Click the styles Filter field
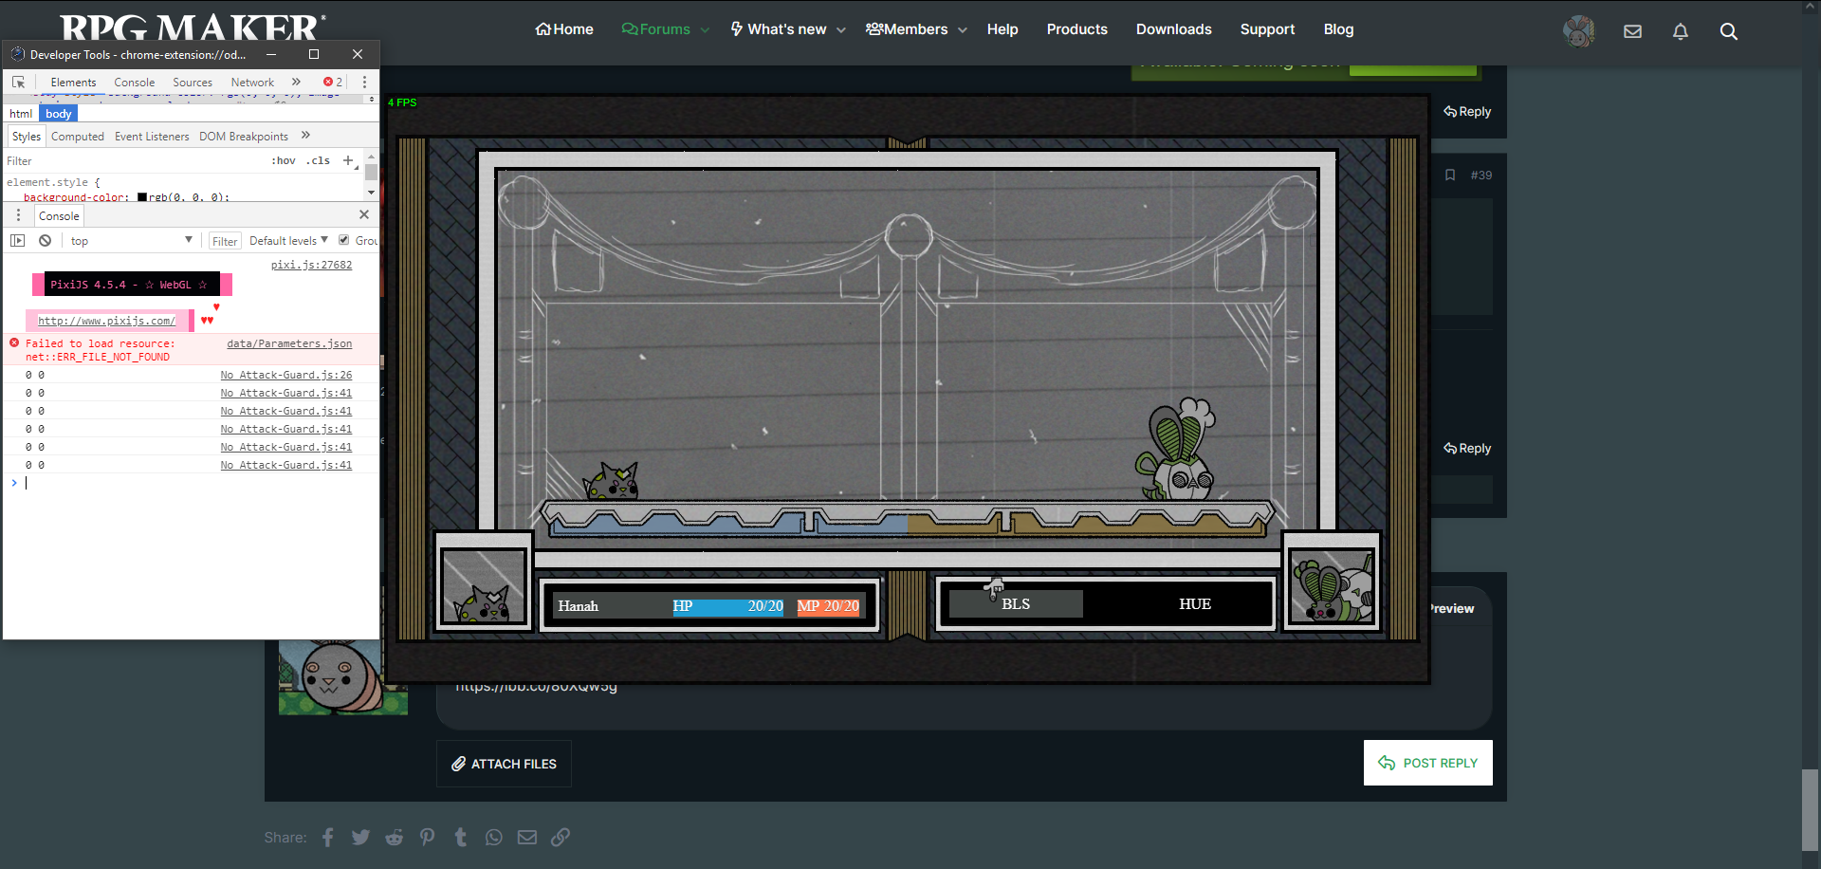 pyautogui.click(x=133, y=161)
